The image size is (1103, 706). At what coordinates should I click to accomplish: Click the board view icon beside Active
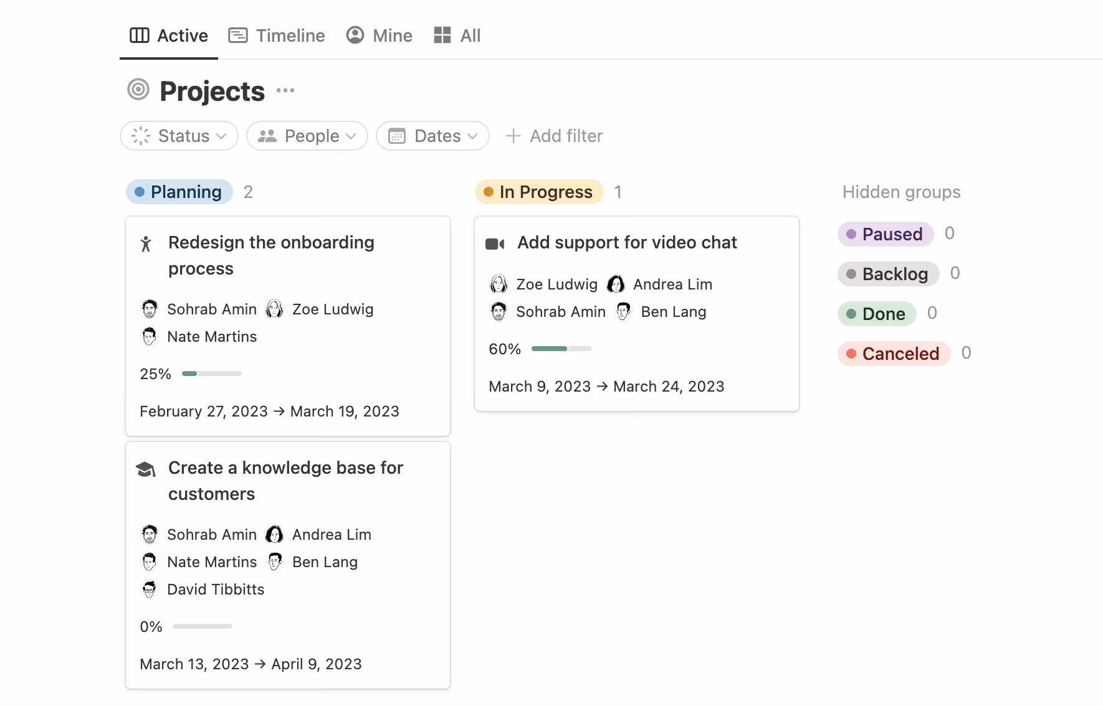tap(139, 35)
